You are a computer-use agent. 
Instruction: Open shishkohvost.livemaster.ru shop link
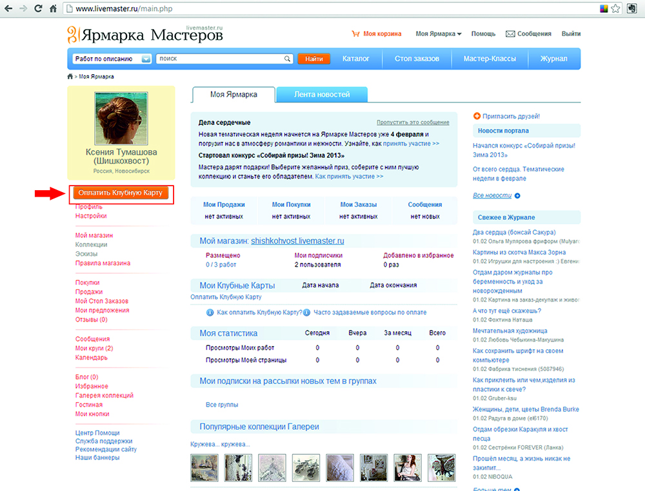point(297,241)
